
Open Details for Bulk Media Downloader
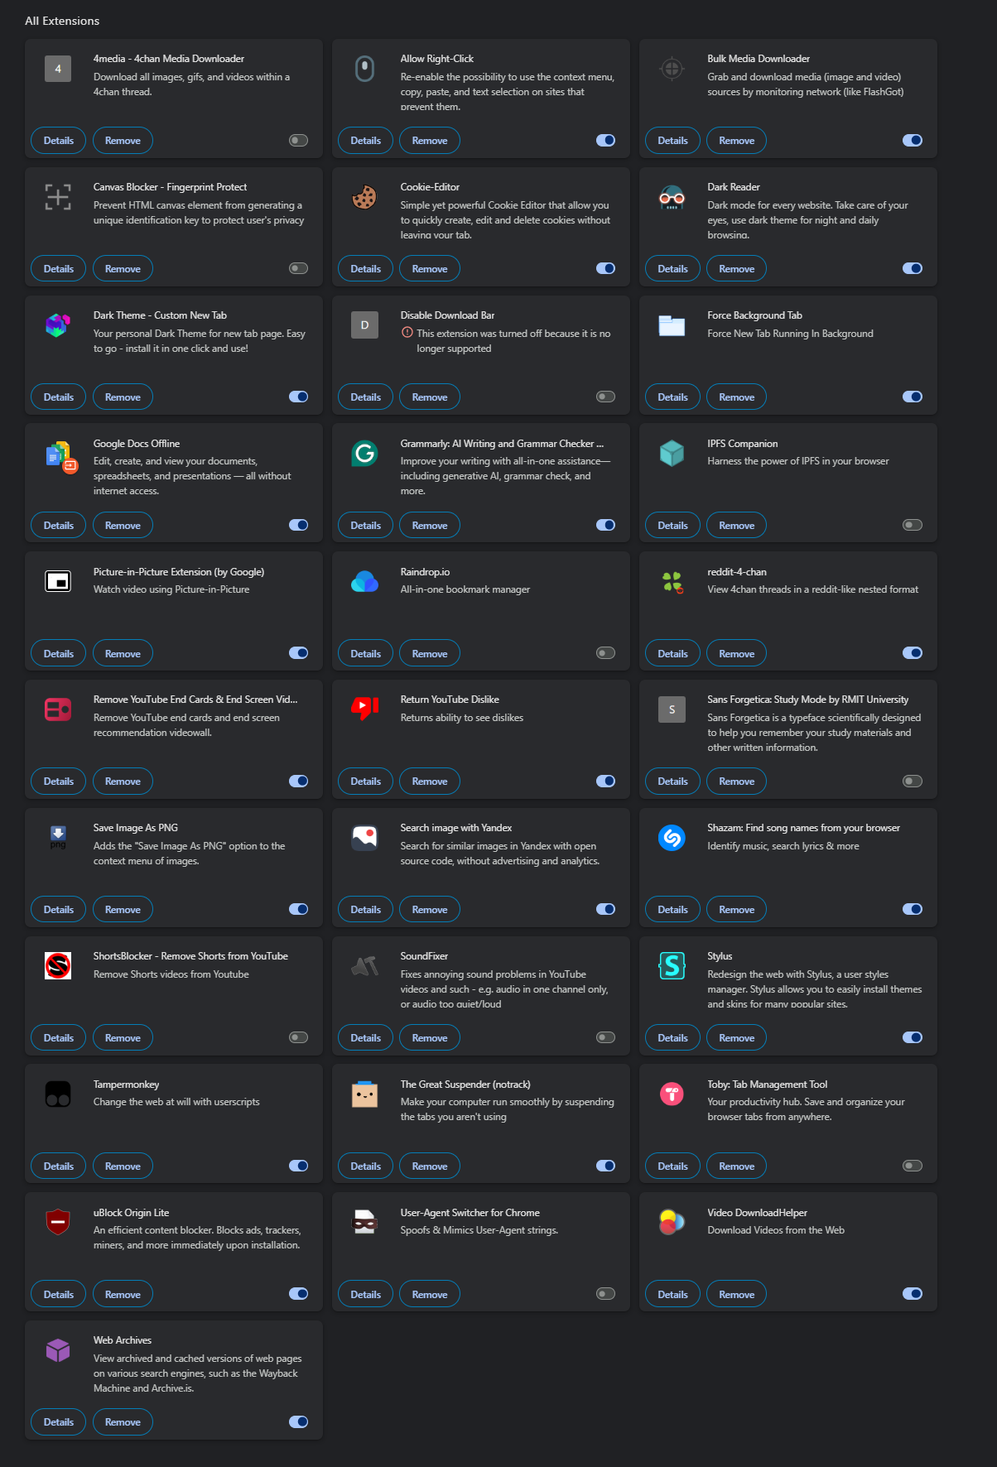tap(672, 141)
